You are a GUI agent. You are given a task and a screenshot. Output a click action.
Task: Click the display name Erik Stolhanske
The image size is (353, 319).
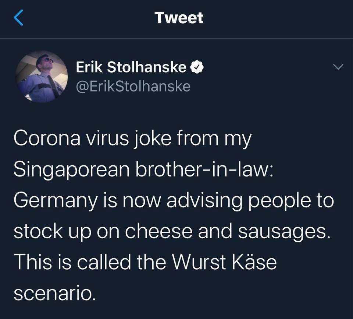[x=131, y=67]
